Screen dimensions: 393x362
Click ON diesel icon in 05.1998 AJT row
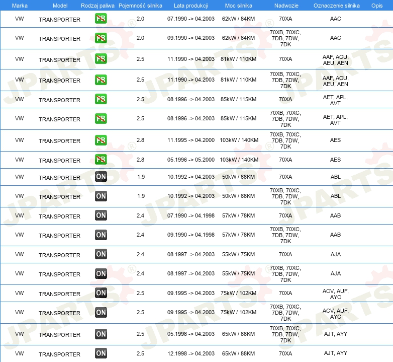[x=101, y=334]
